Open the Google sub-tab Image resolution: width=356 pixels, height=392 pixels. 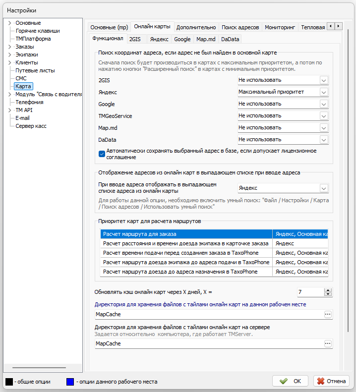tap(182, 39)
